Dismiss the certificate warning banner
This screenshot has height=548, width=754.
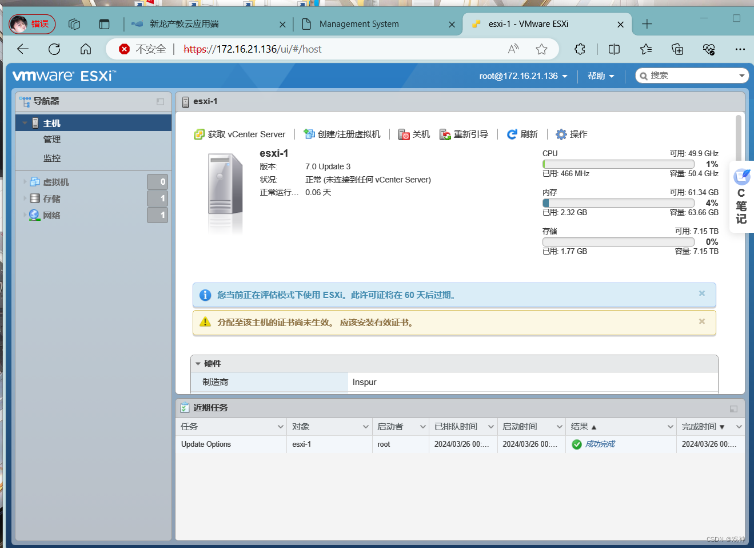702,321
